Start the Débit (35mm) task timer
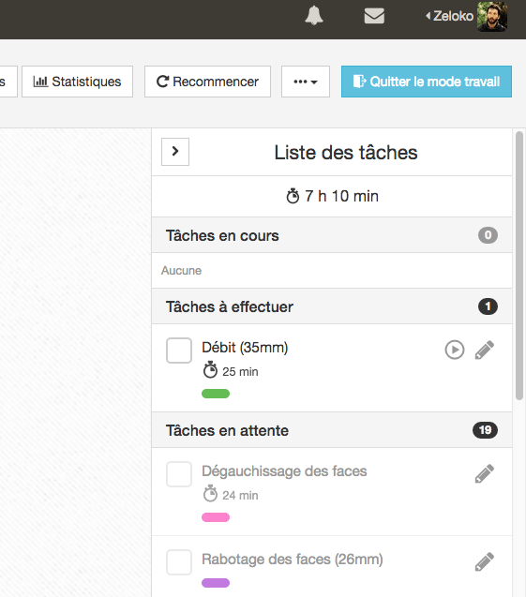 [455, 350]
